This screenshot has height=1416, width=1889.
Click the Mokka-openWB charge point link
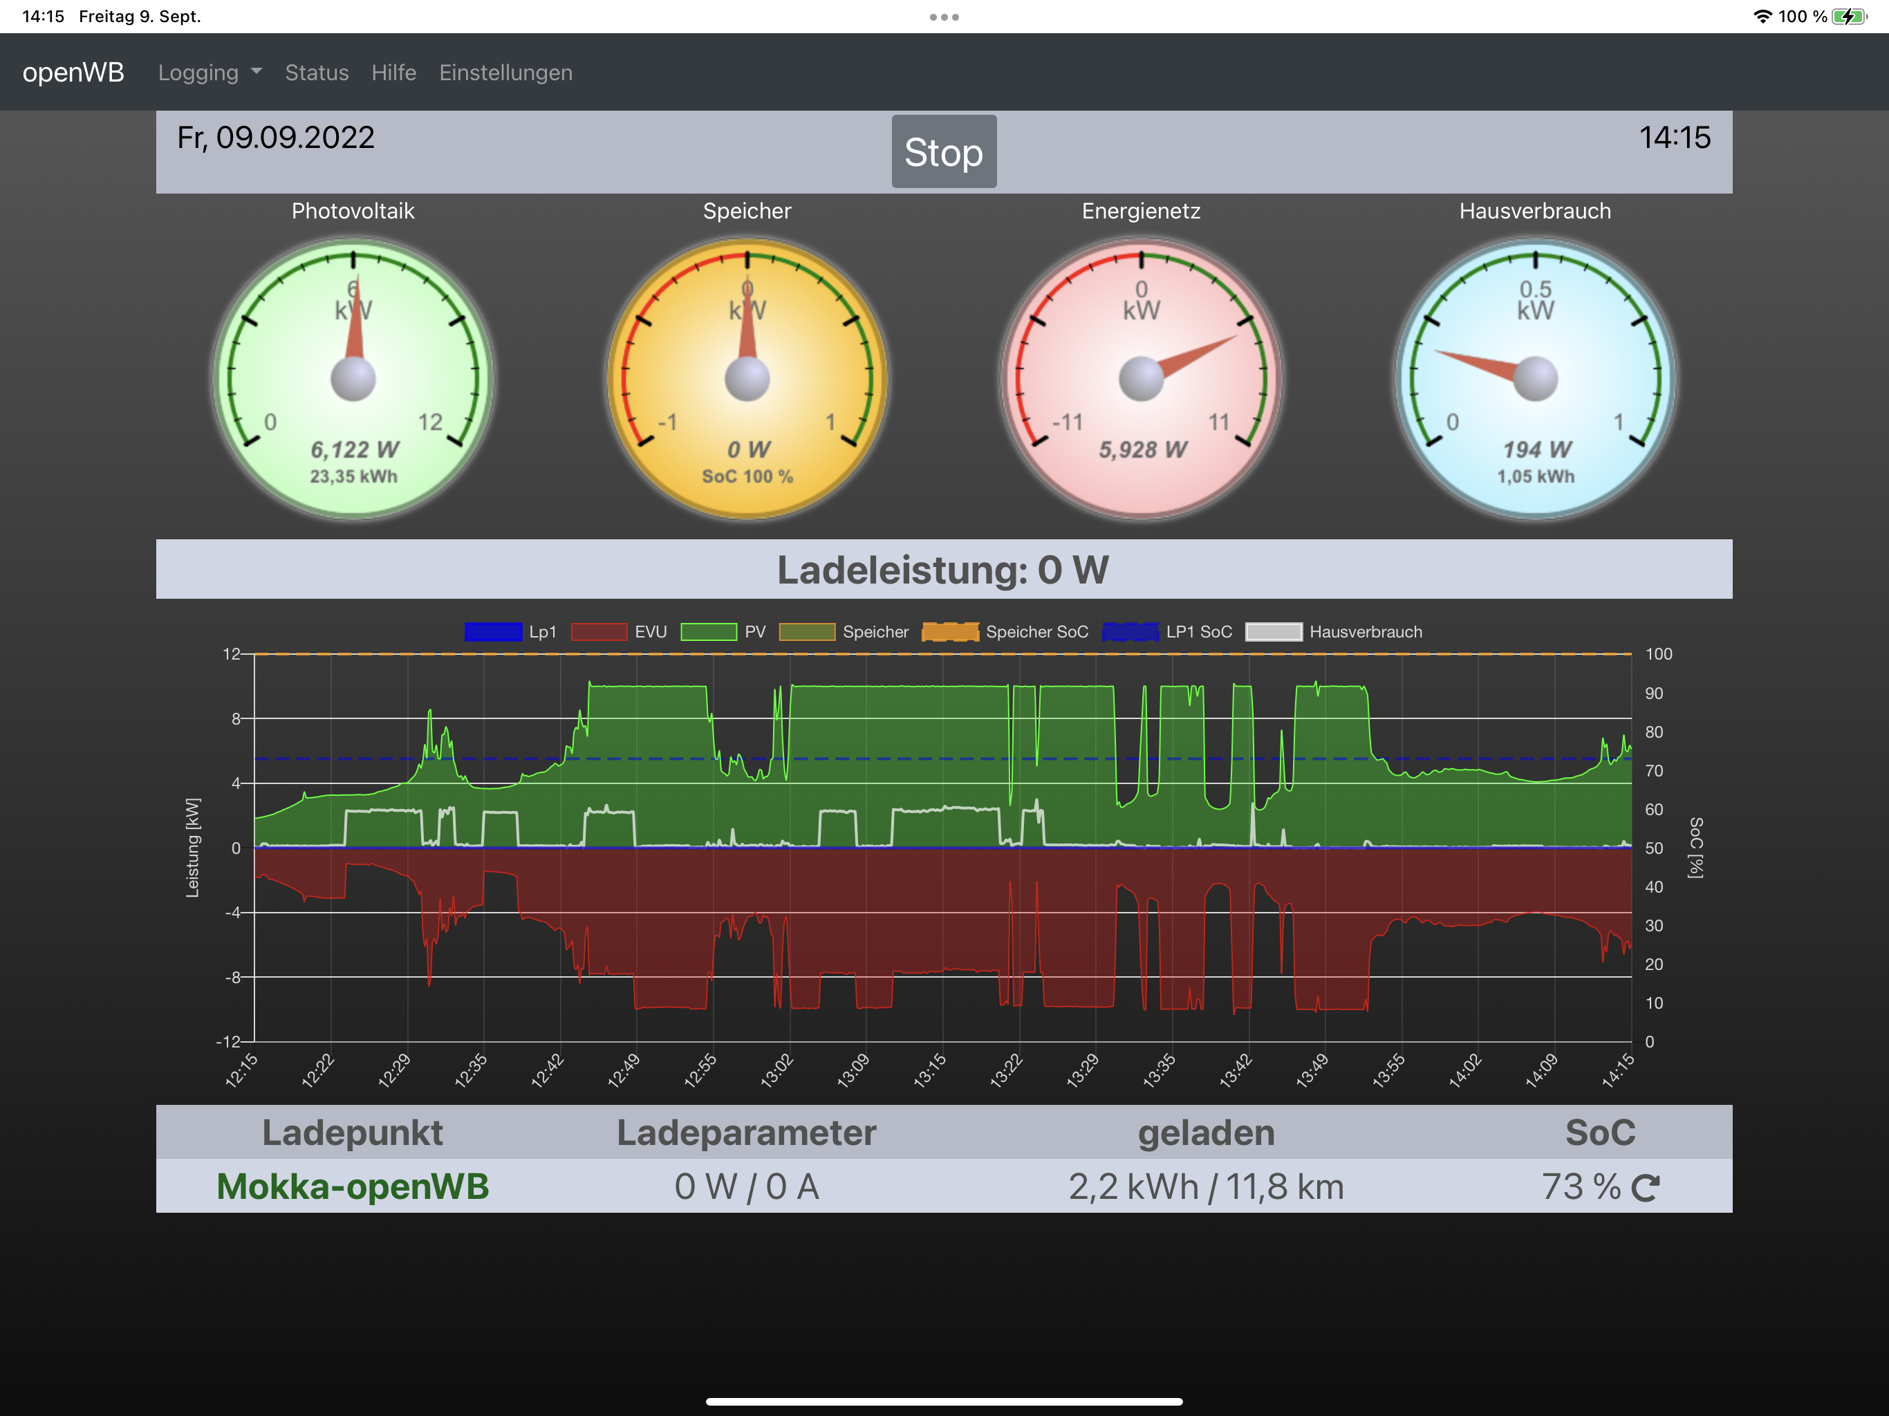pos(353,1186)
